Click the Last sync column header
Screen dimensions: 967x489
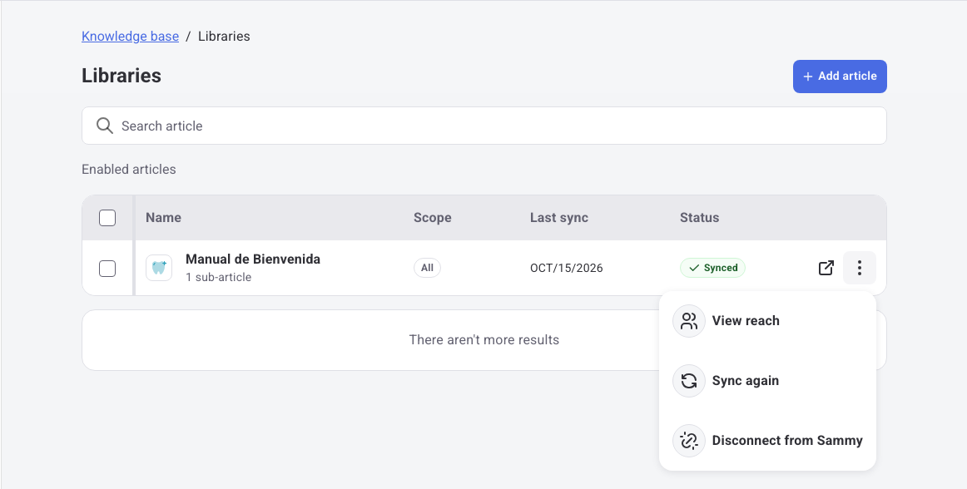click(558, 218)
